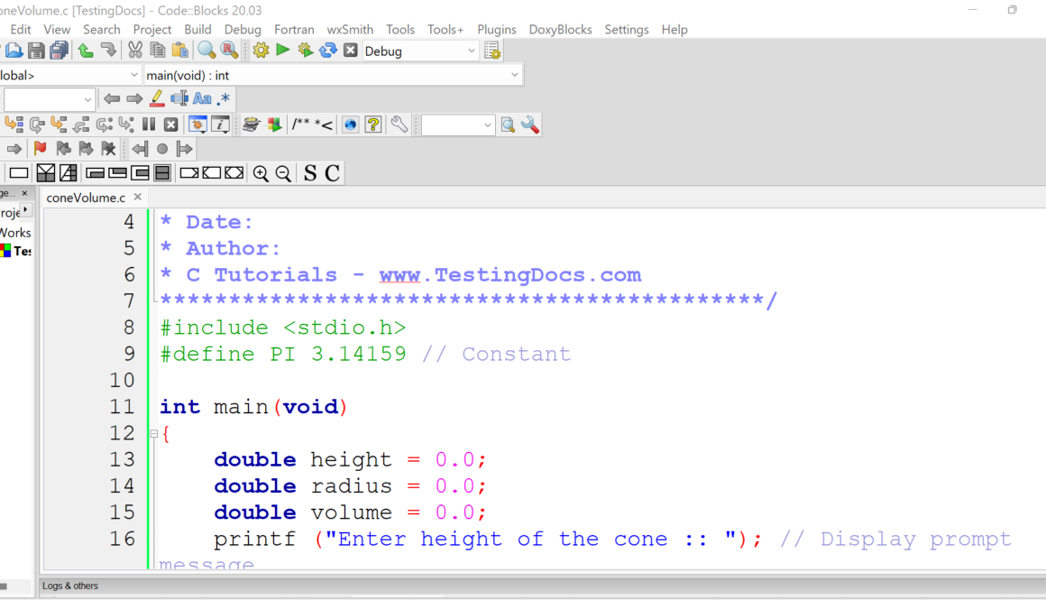Click the Abort build icon next to Rebuild
1046x600 pixels.
coord(351,51)
